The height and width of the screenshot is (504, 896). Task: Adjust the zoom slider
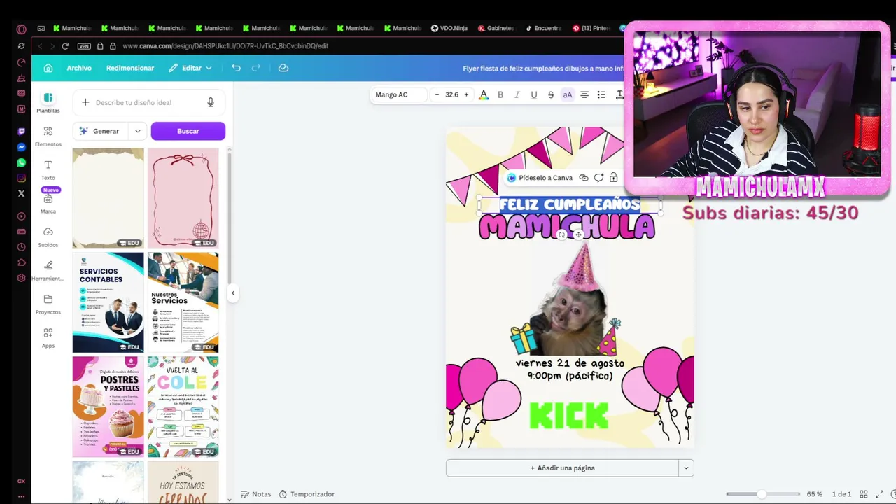point(762,494)
